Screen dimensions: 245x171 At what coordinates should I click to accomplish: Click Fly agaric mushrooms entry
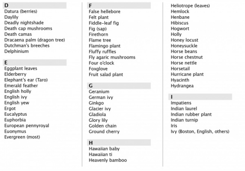(112, 57)
